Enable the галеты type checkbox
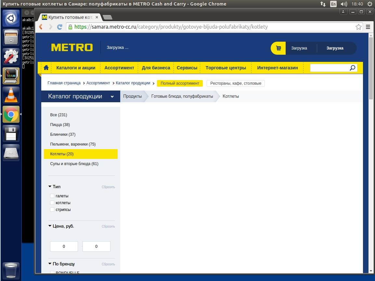375x281 pixels. coord(52,196)
